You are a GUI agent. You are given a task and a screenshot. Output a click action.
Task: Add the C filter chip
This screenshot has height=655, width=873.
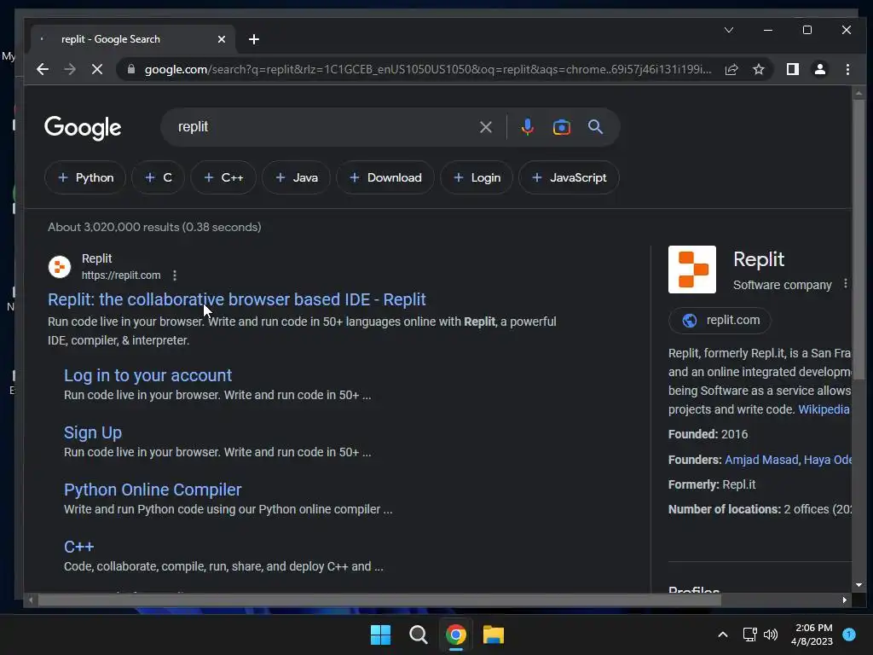[x=158, y=177]
